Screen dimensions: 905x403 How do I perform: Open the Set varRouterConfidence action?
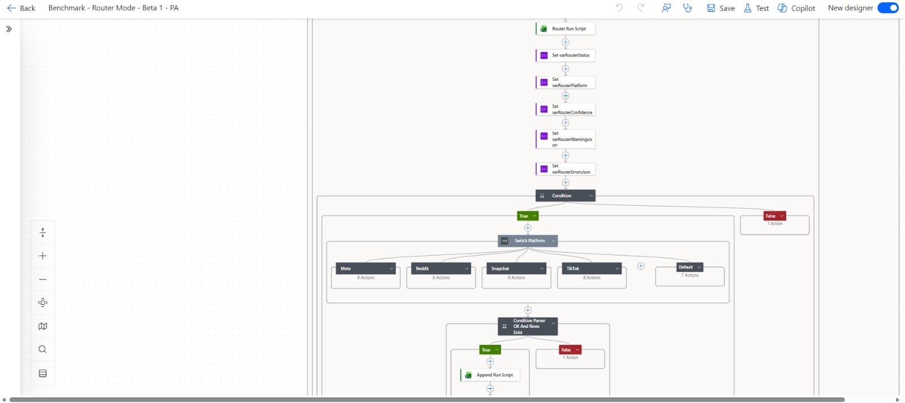tap(566, 110)
